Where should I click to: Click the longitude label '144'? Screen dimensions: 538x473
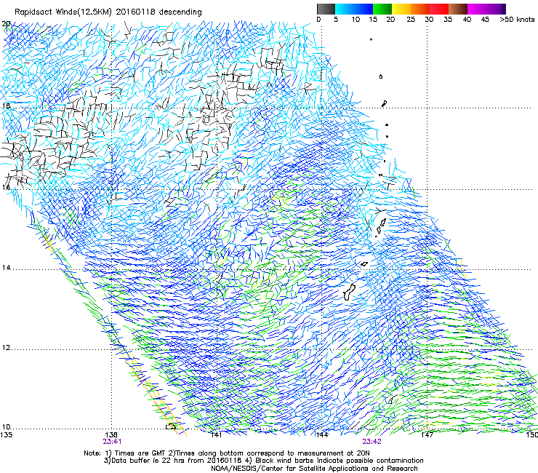(322, 434)
